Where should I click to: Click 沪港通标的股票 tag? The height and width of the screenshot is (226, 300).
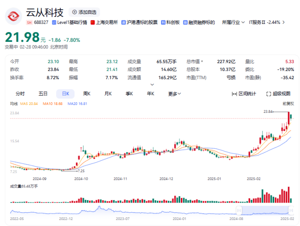click(140, 23)
